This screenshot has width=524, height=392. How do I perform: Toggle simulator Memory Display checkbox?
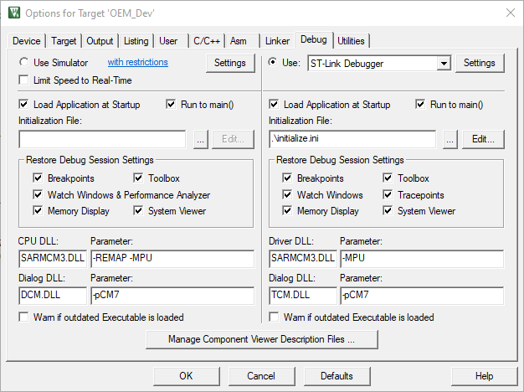(38, 211)
